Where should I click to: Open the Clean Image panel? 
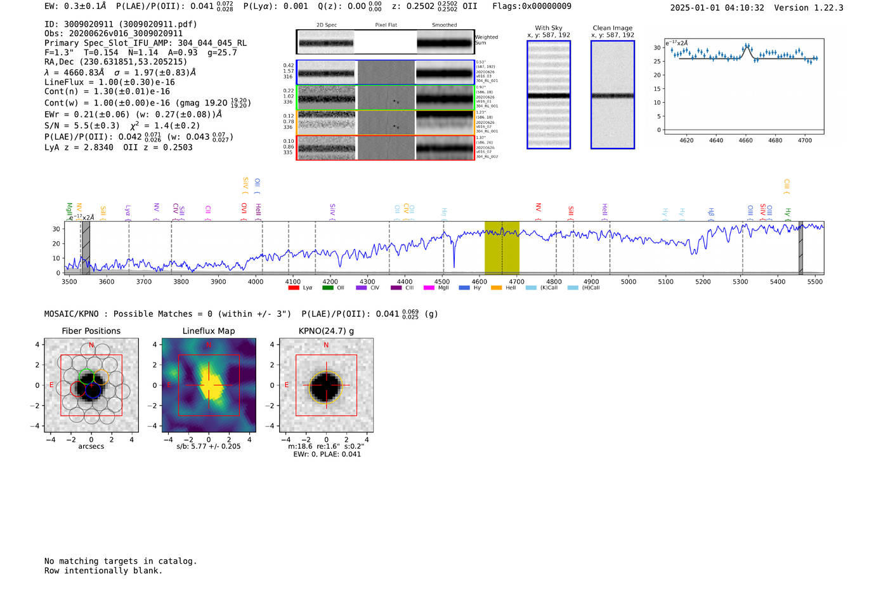click(x=613, y=95)
